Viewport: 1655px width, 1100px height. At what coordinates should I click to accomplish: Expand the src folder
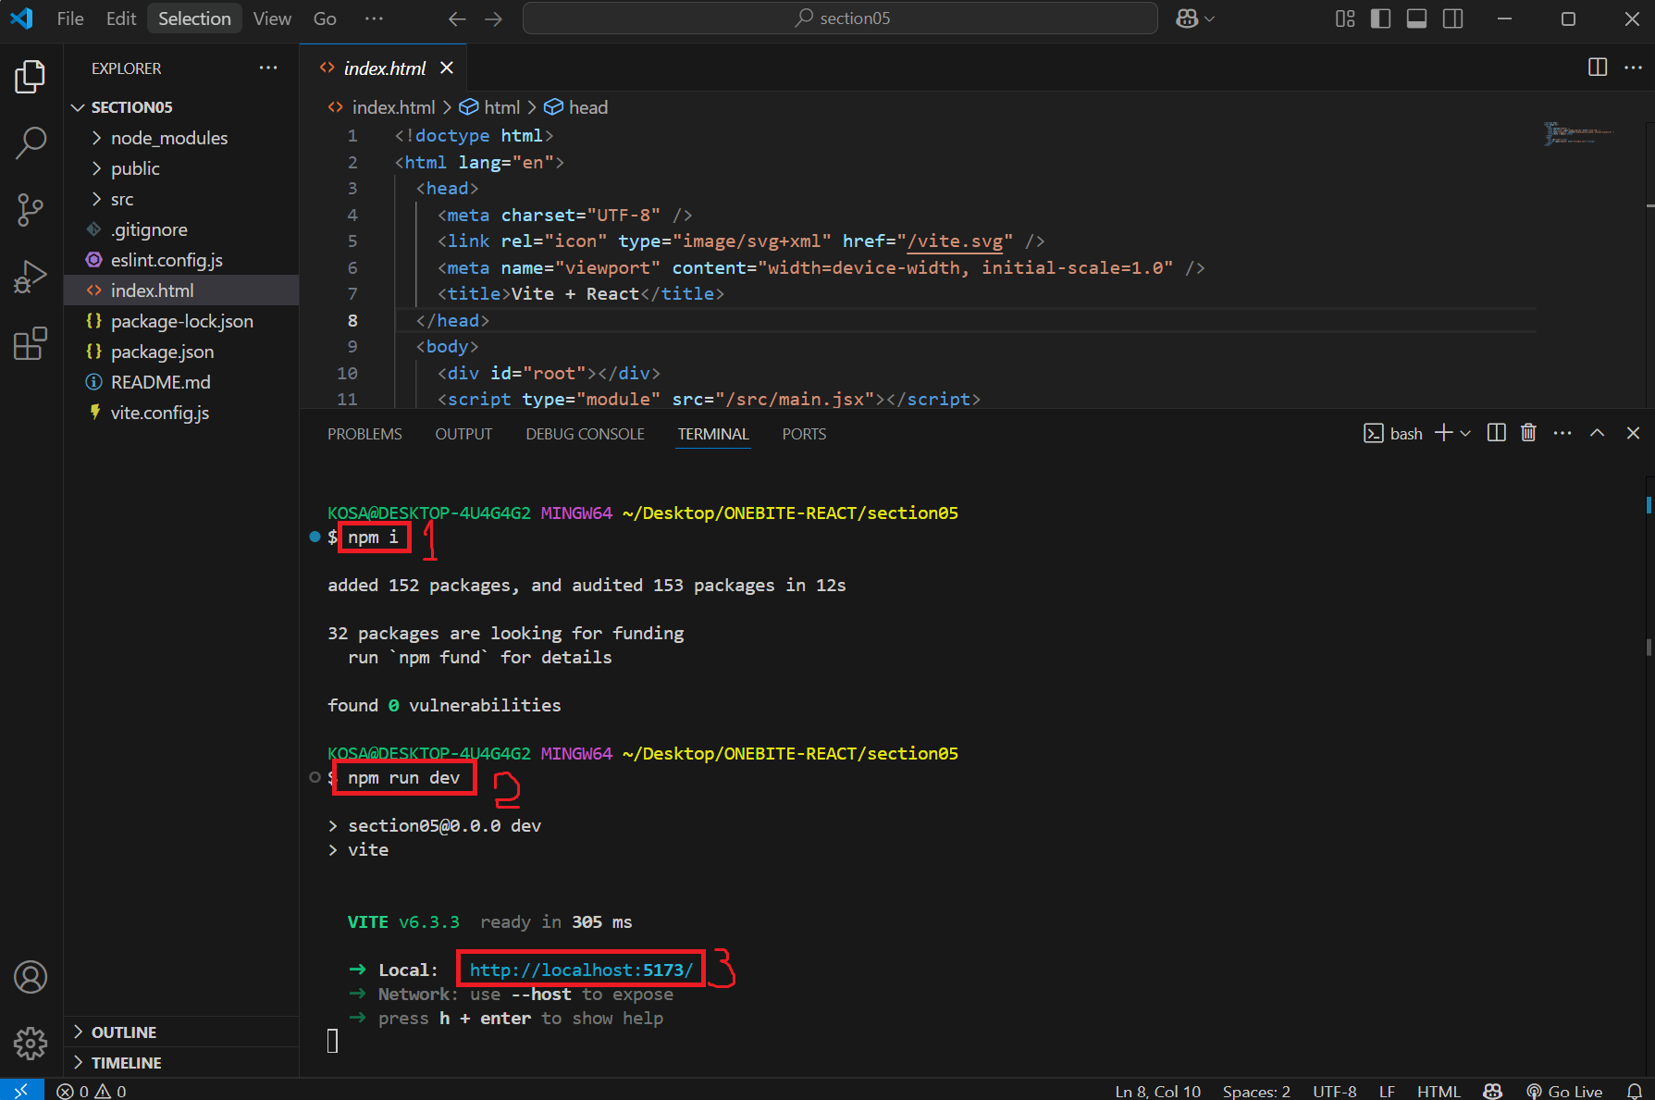coord(181,199)
